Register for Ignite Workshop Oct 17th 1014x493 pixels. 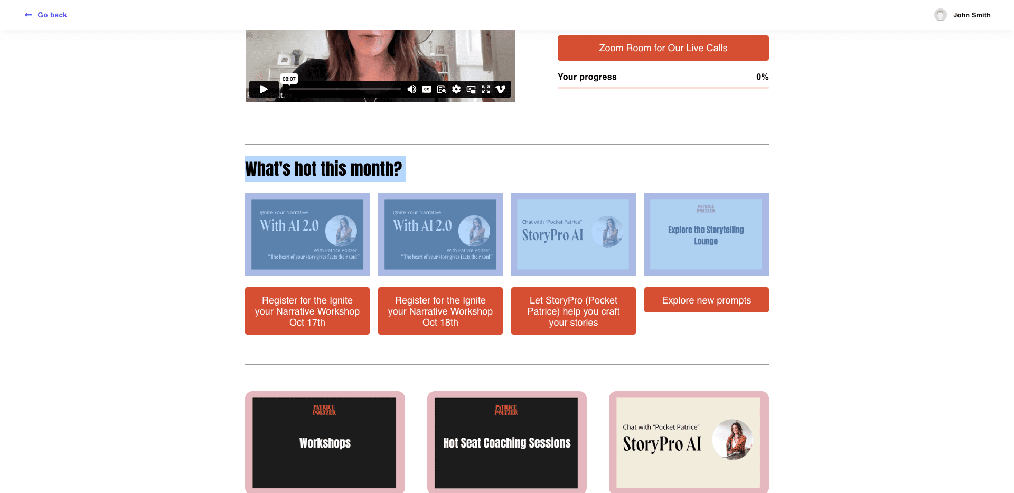tap(307, 311)
